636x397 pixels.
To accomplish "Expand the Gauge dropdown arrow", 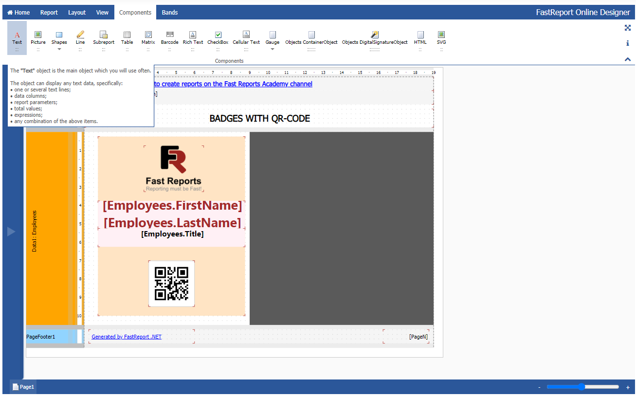I will pyautogui.click(x=273, y=49).
